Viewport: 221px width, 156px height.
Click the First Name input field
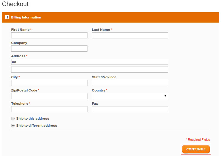[x=49, y=35]
